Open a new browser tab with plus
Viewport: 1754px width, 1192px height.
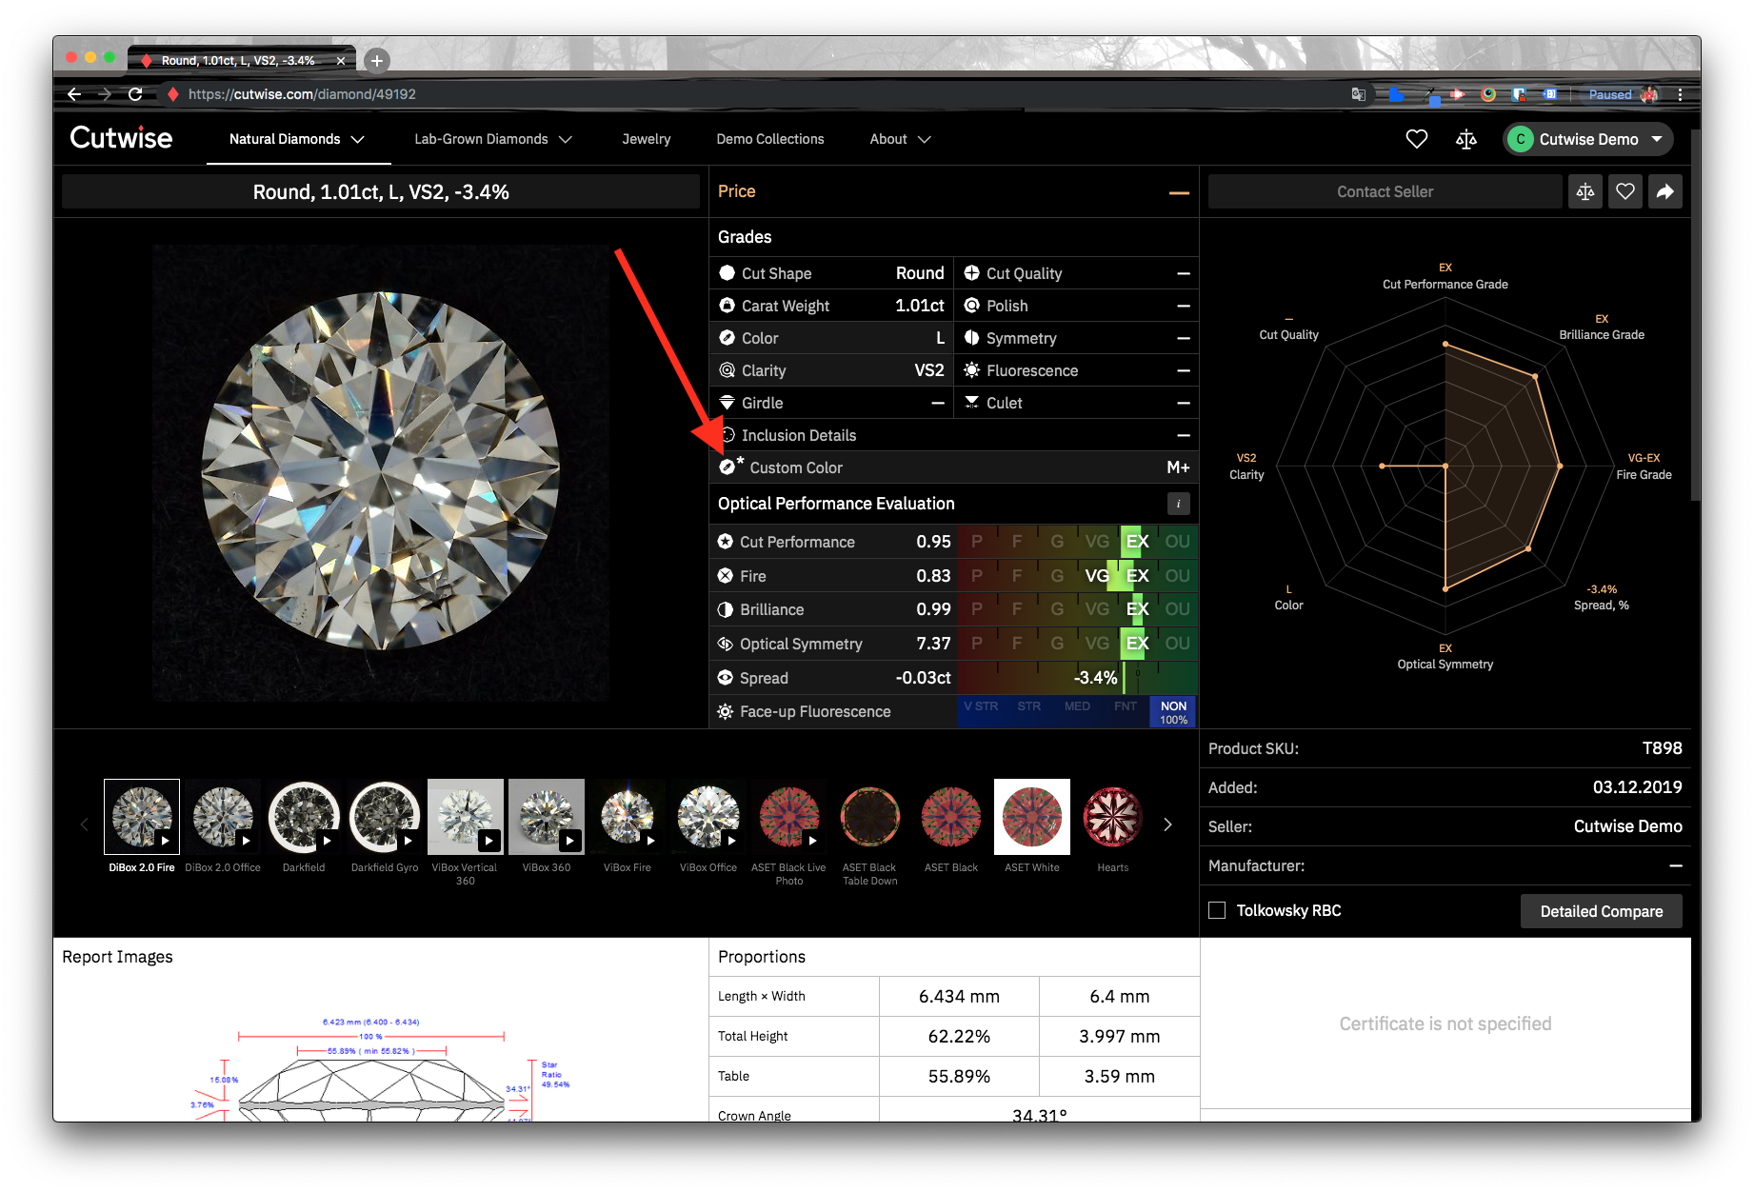click(377, 61)
